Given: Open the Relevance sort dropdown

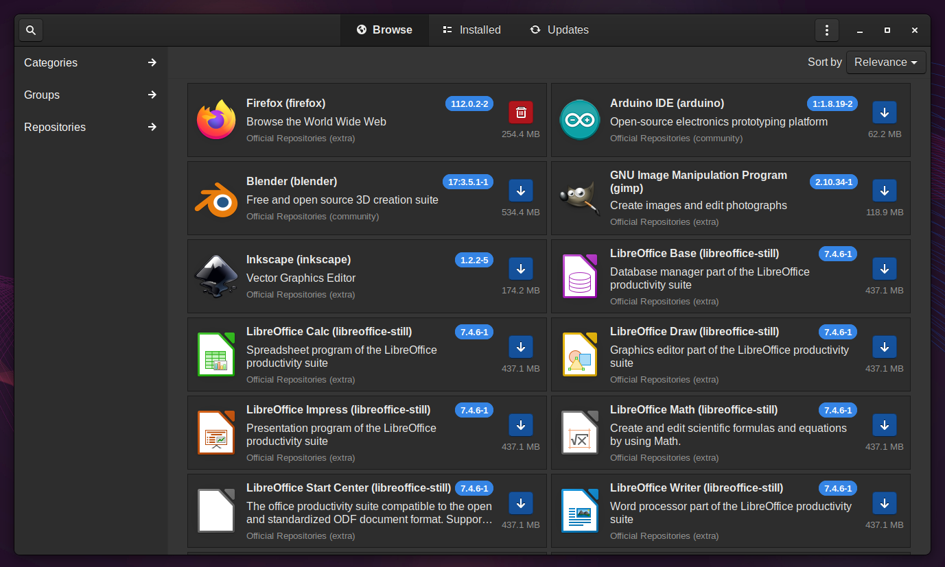Looking at the screenshot, I should coord(886,62).
